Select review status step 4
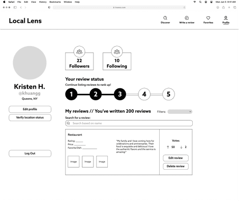Viewport: 239px width, 201px height. [x=144, y=94]
